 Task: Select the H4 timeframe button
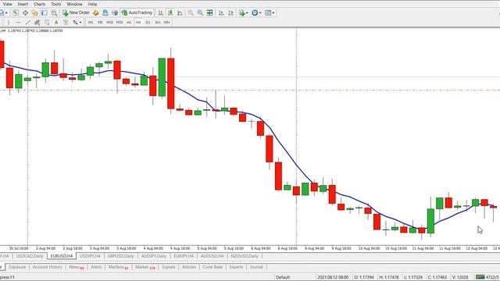(138, 23)
